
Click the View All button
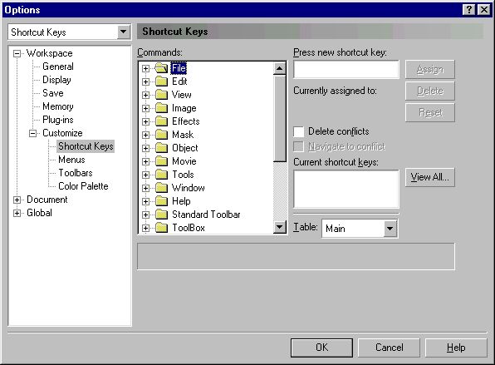(x=430, y=177)
